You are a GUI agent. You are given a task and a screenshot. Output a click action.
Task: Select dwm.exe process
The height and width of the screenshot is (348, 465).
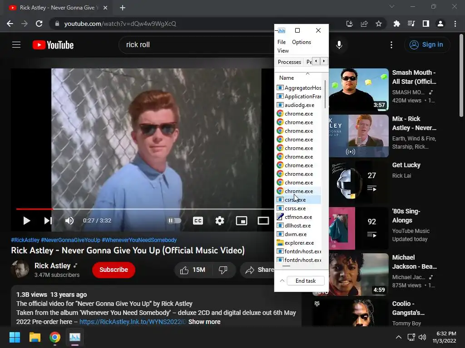click(299, 234)
